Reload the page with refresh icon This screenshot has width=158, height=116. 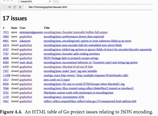(15, 7)
